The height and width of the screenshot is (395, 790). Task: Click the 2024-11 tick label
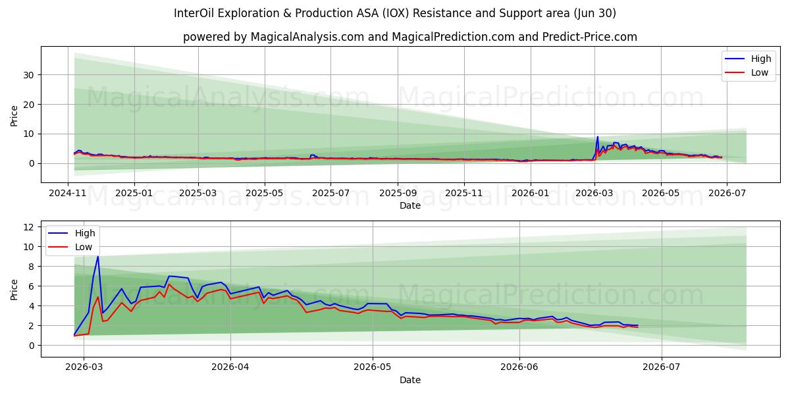tap(68, 193)
